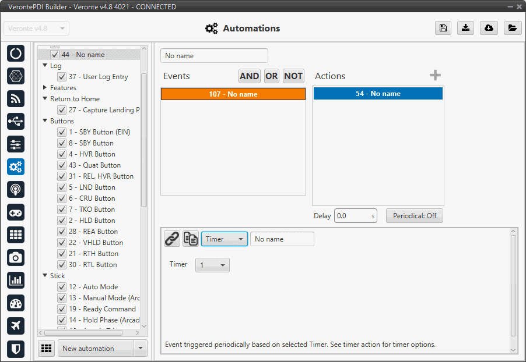The image size is (526, 362).
Task: Uncheck the 37 - User Log Entry checkbox
Action: pos(62,77)
